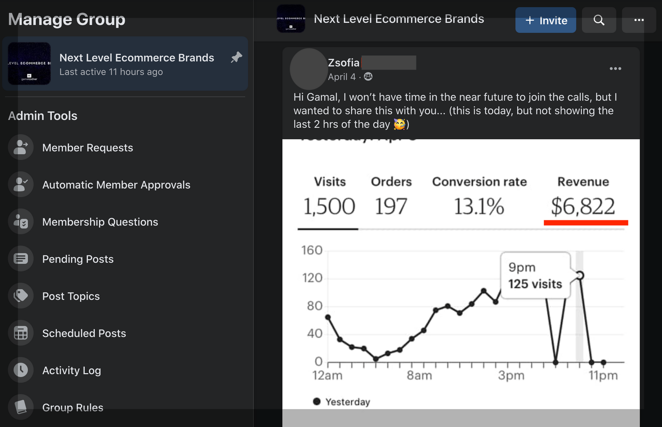The width and height of the screenshot is (662, 427).
Task: Click the group thumbnail in the header
Action: 291,19
